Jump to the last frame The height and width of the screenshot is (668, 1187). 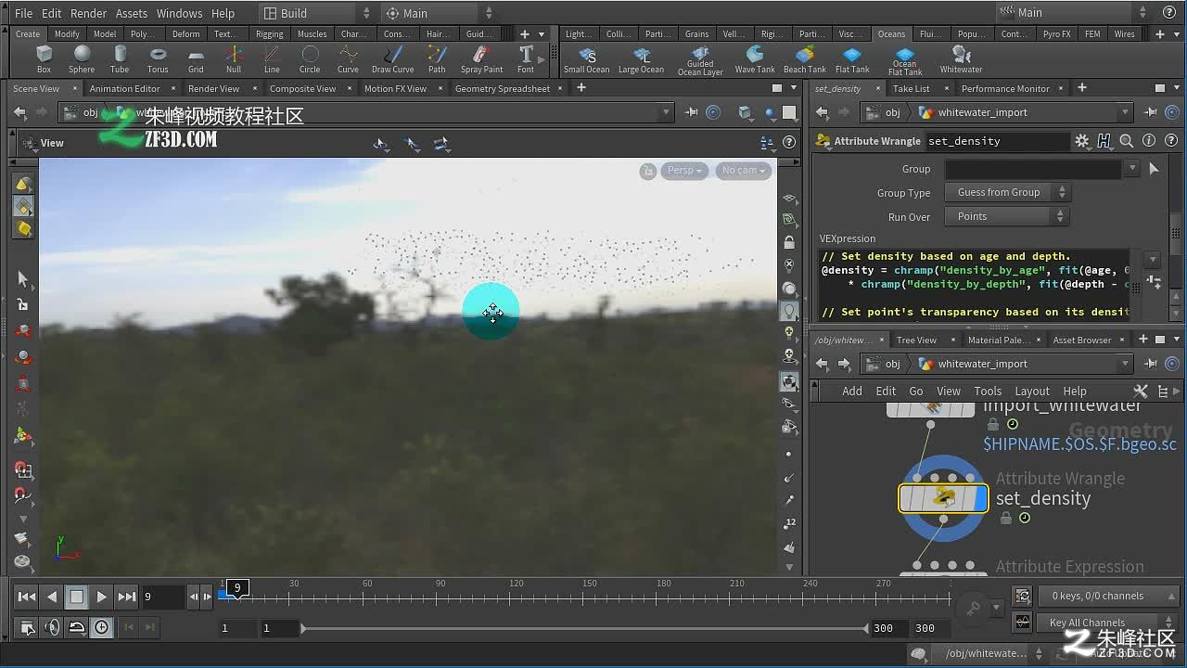[127, 597]
